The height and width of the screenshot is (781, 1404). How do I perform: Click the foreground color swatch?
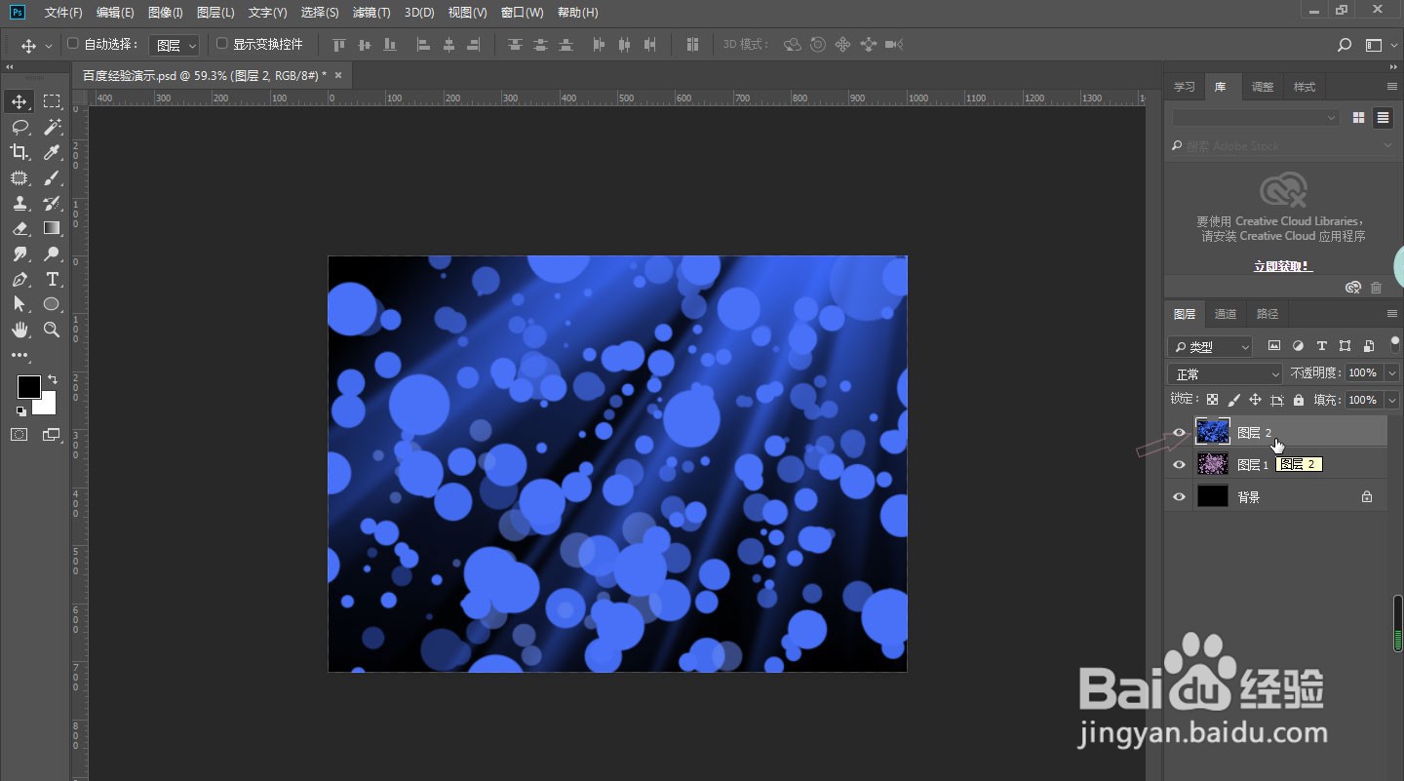pos(28,387)
